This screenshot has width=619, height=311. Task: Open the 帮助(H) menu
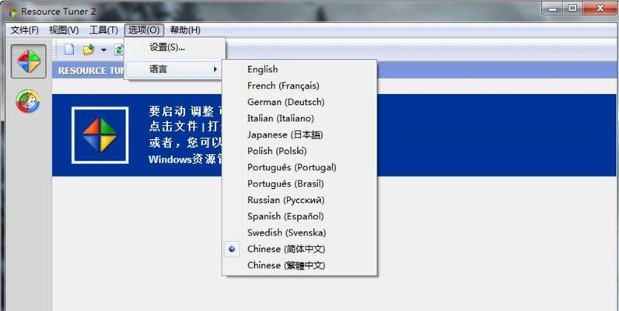(185, 30)
